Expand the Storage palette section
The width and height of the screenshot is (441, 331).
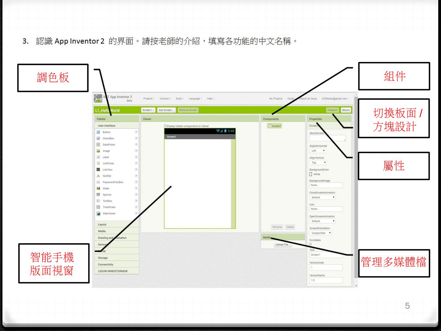(x=117, y=258)
